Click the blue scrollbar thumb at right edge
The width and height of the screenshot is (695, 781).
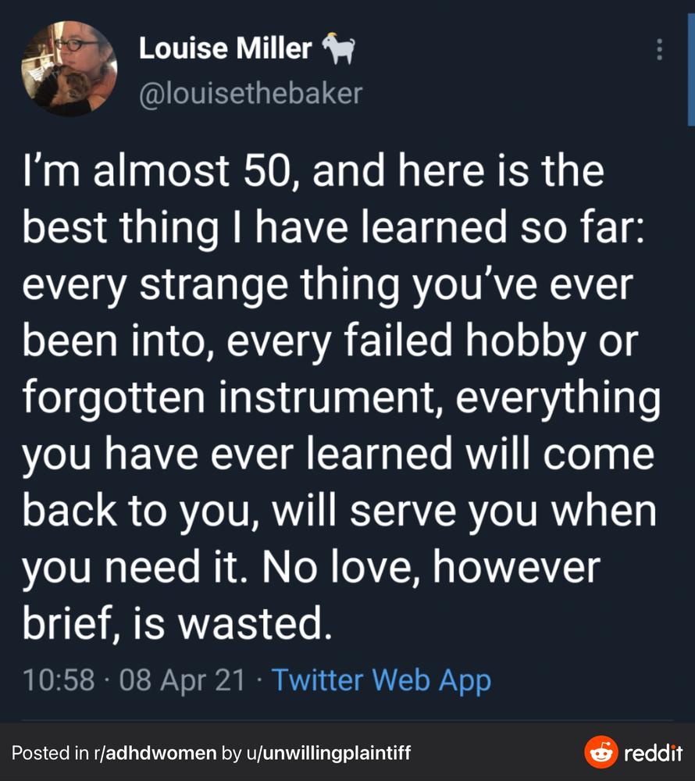click(x=691, y=70)
